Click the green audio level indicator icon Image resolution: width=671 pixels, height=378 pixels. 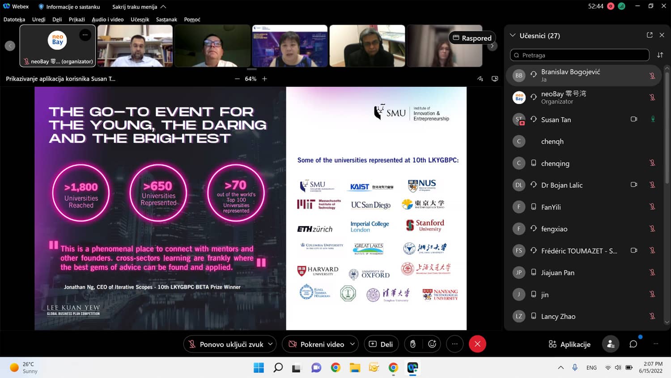[x=621, y=6]
